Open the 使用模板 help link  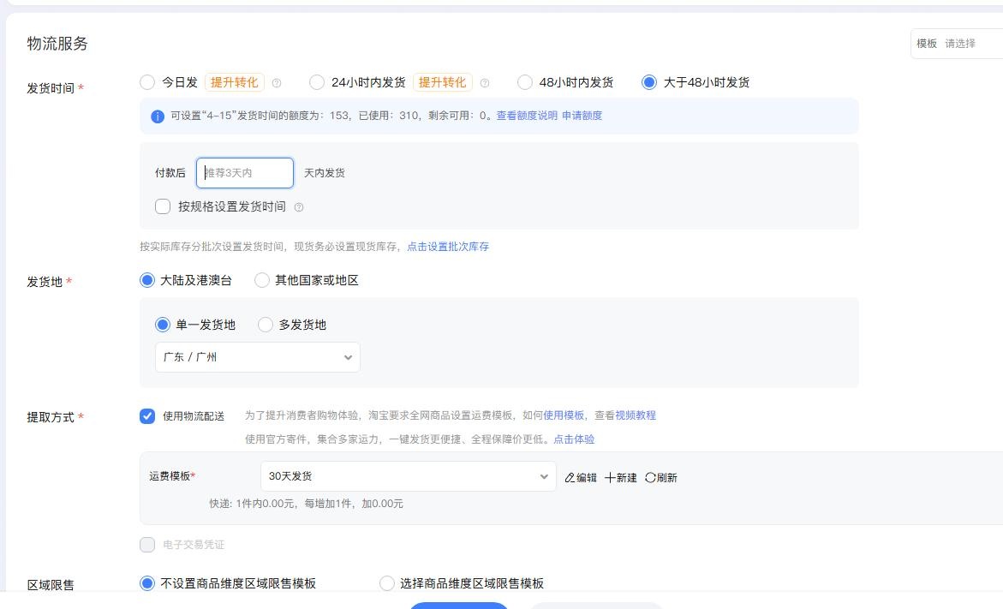coord(564,415)
